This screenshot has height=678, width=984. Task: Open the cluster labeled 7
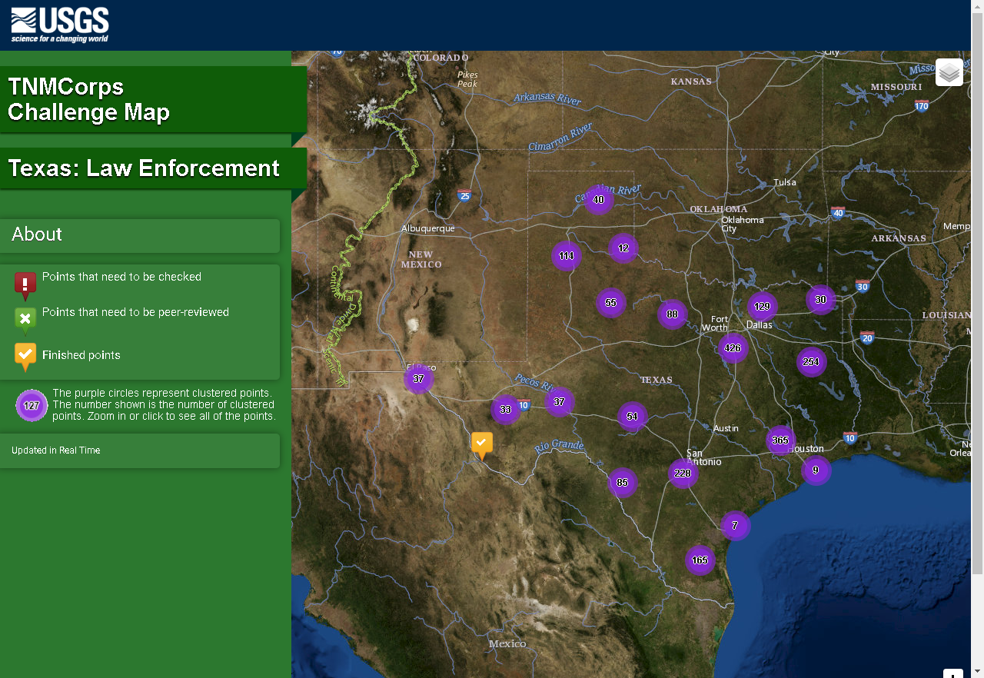coord(736,526)
